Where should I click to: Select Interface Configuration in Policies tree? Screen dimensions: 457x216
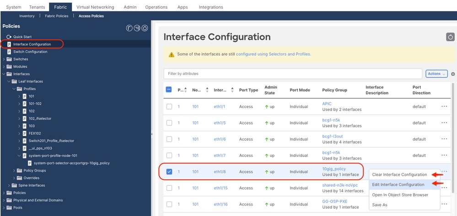[32, 44]
